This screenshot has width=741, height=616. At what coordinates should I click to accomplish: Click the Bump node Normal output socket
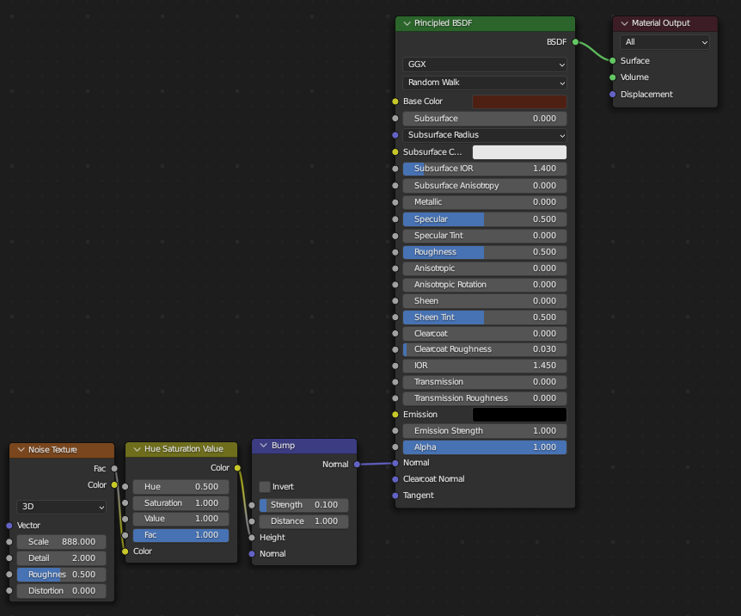357,465
